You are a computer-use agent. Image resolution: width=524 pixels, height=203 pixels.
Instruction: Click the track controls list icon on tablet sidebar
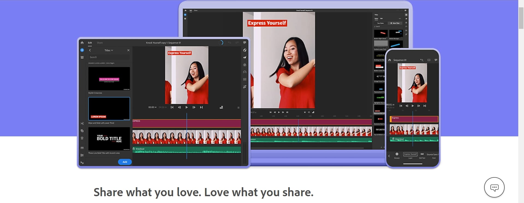(x=82, y=155)
